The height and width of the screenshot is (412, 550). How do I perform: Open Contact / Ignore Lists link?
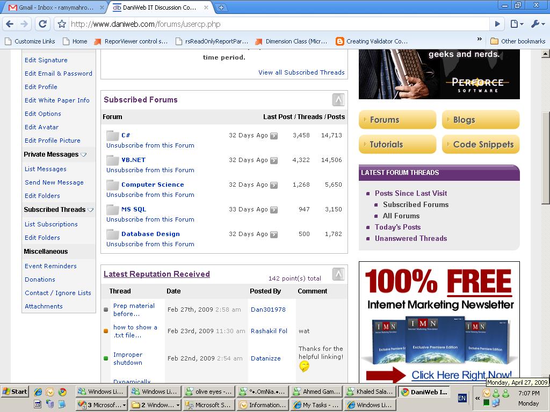[x=58, y=292]
